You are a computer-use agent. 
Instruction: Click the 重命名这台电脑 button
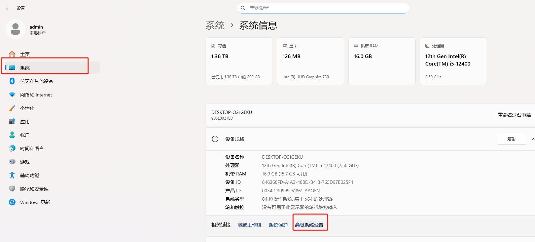(x=514, y=115)
